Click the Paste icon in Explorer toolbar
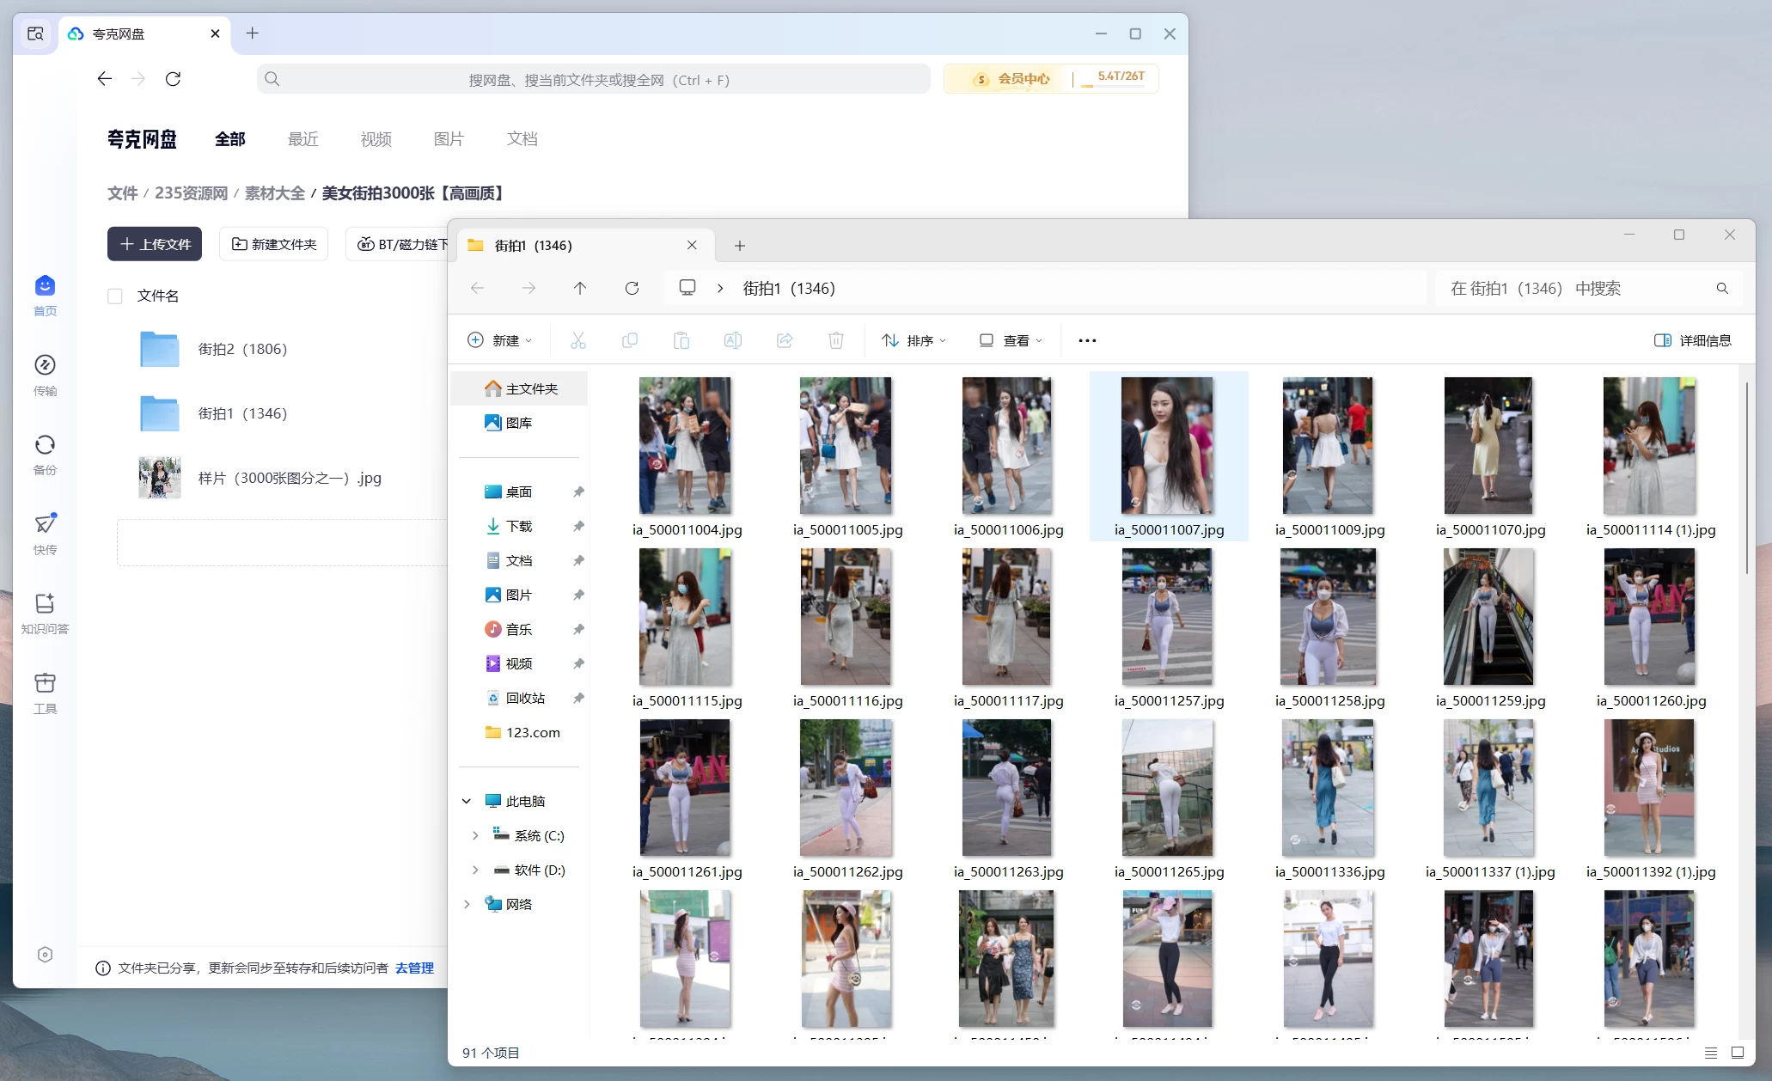Viewport: 1772px width, 1081px height. coord(681,339)
